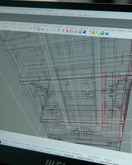Image resolution: width=132 pixels, height=165 pixels.
Task: Check the Sub-objects checkbox
Action: pyautogui.click(x=86, y=156)
